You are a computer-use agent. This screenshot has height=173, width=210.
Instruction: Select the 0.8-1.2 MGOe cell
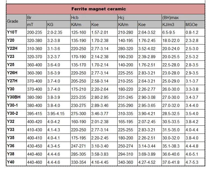(192, 32)
